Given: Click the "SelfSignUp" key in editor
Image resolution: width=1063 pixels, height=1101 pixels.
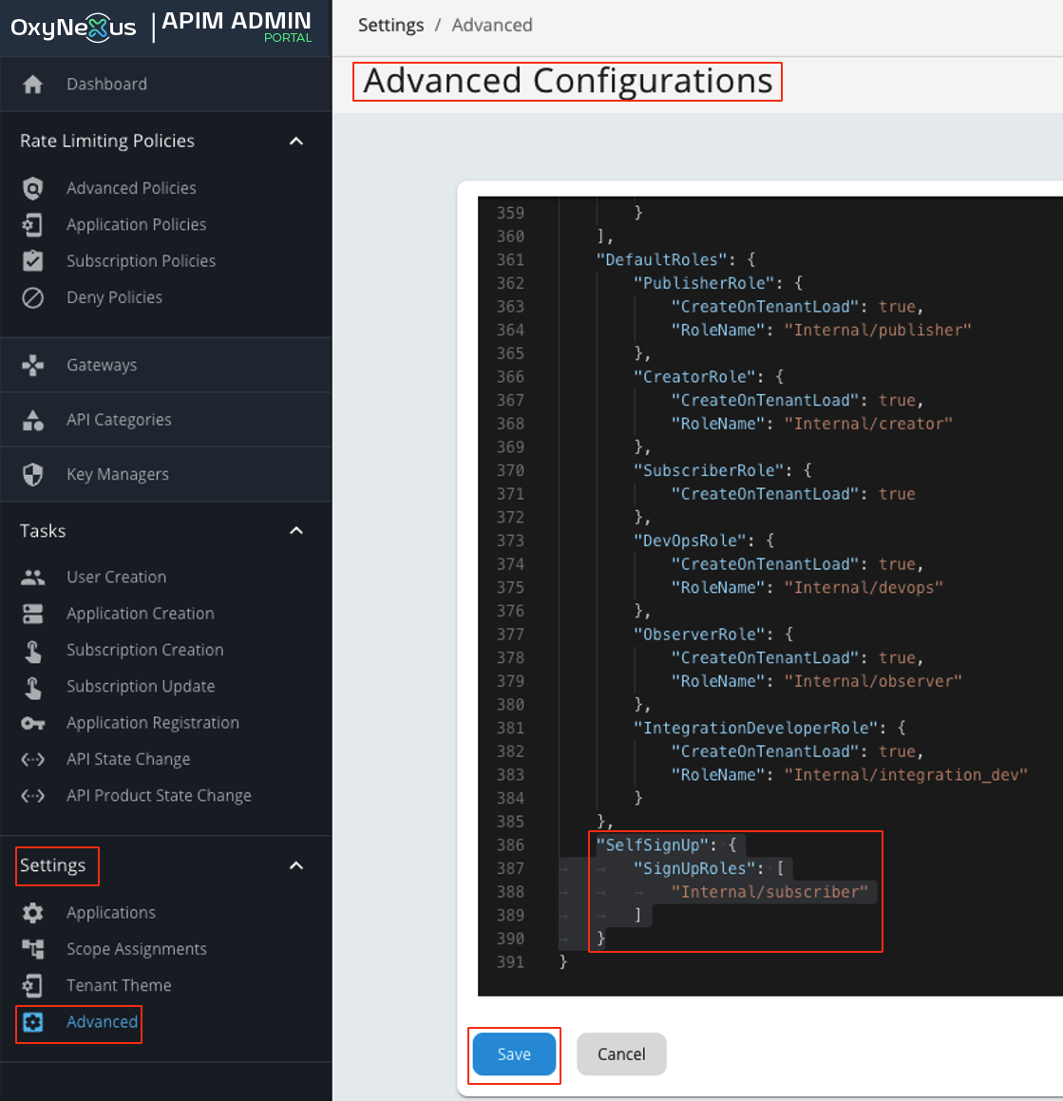Looking at the screenshot, I should [x=653, y=845].
